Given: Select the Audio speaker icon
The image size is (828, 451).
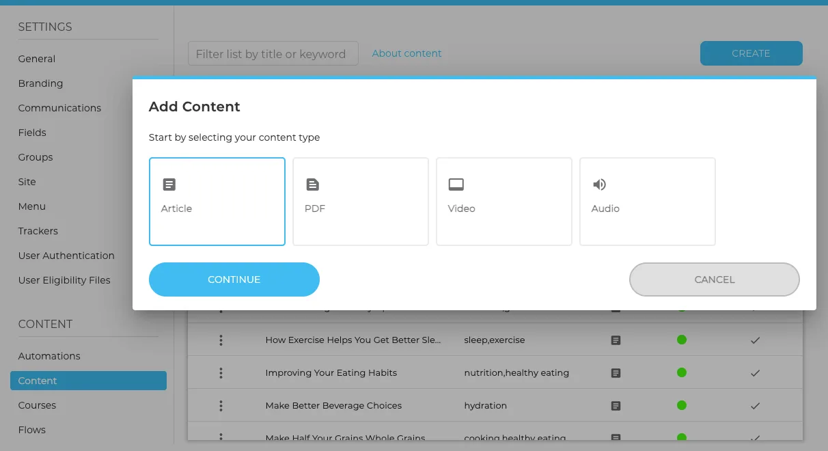Looking at the screenshot, I should click(599, 184).
